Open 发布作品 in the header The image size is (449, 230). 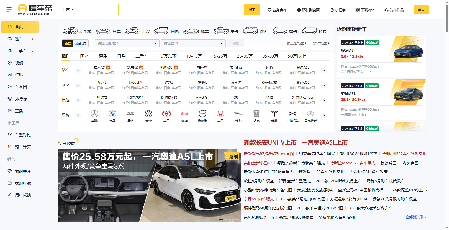click(394, 10)
